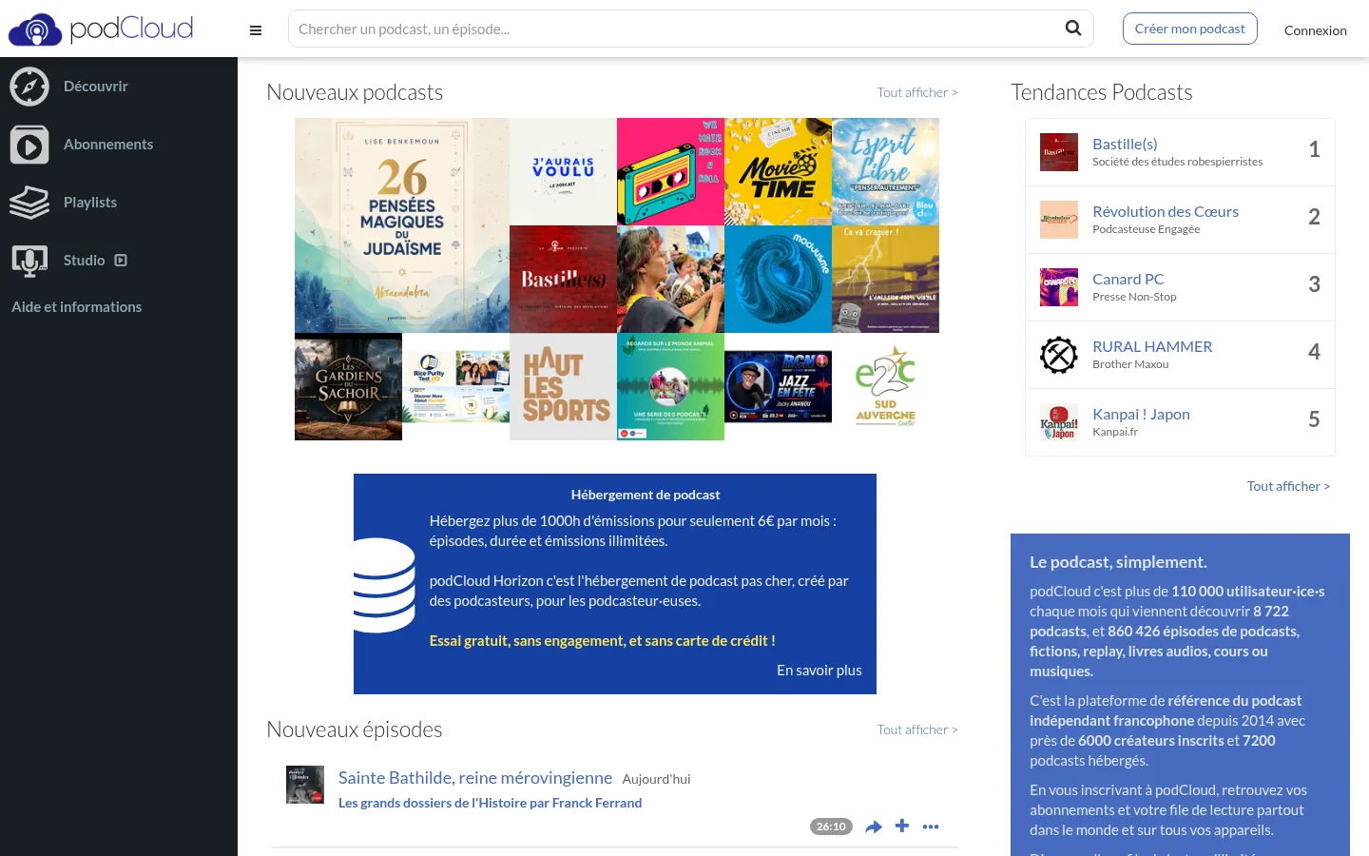Open Les grands dossiers de l'Histoire link
The image size is (1369, 856).
(490, 803)
